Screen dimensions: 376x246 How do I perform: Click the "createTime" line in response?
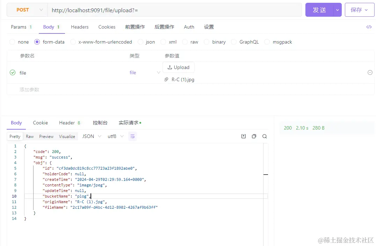click(x=94, y=179)
